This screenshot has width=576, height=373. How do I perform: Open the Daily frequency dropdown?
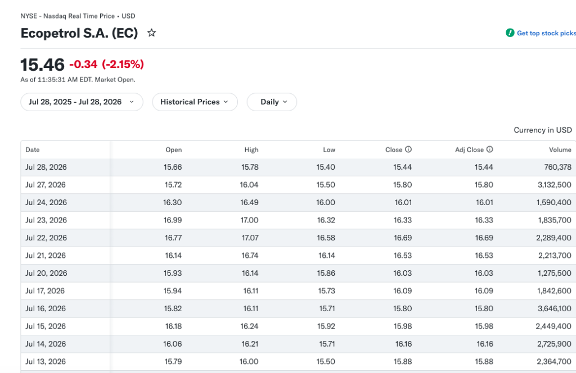[272, 102]
